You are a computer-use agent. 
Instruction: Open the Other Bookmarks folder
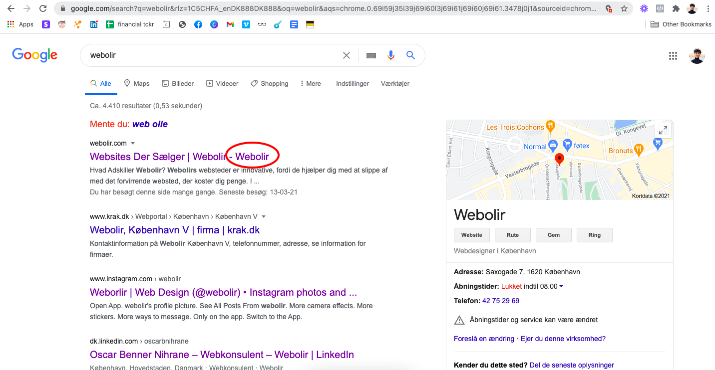coord(681,24)
